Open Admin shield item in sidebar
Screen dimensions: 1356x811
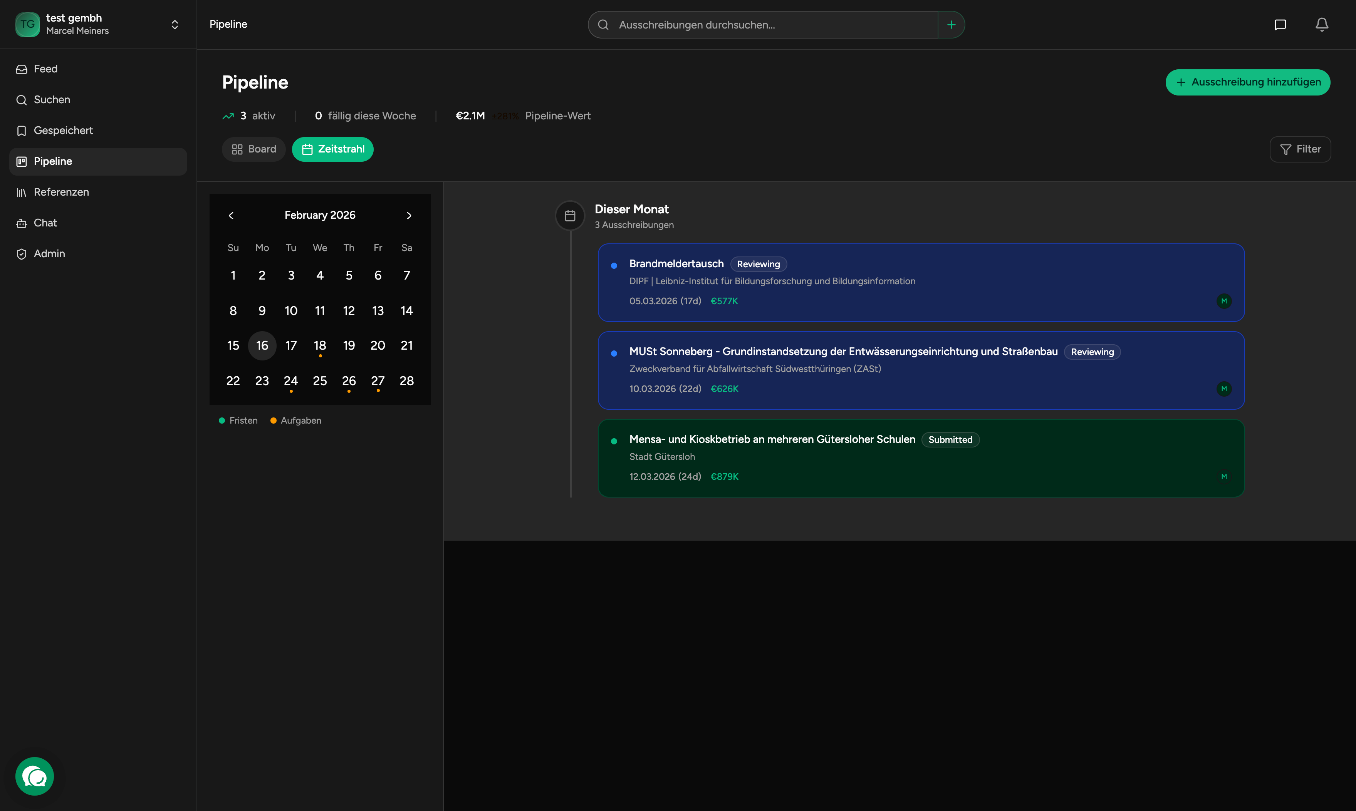[49, 253]
